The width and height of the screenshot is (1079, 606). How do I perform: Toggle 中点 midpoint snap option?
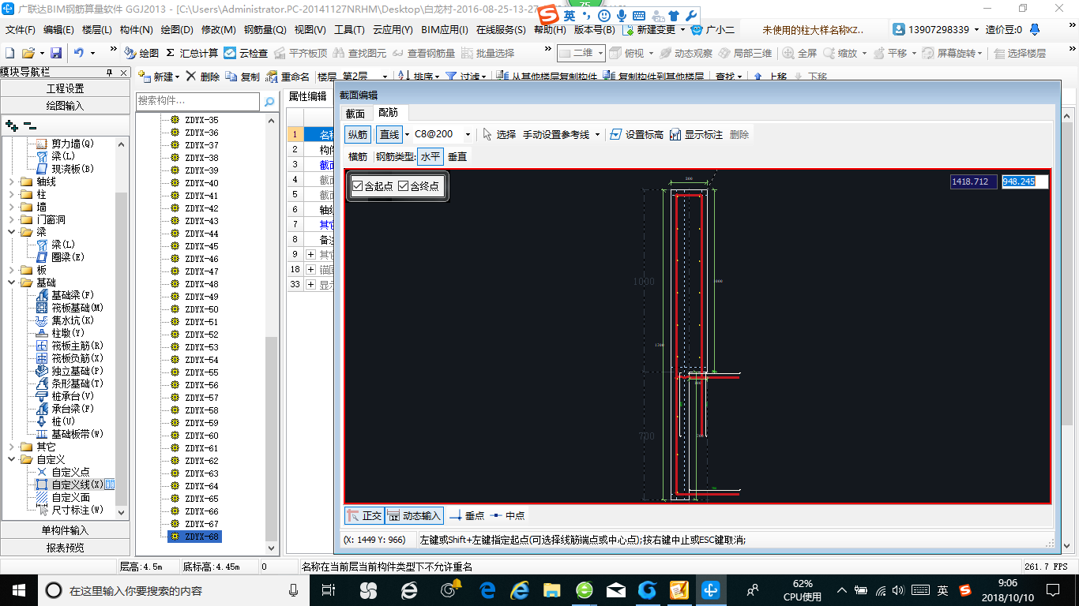click(x=507, y=516)
